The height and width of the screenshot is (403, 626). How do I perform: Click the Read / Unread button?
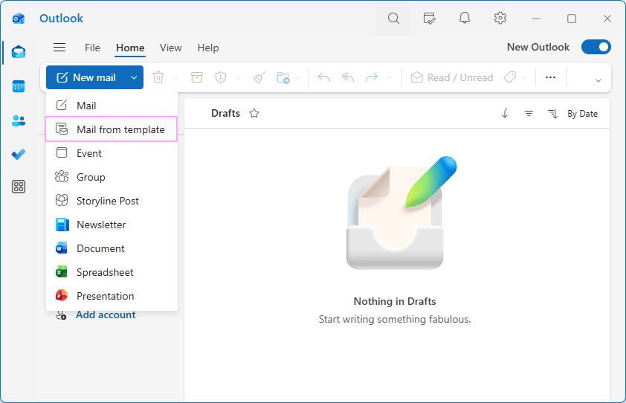point(452,77)
